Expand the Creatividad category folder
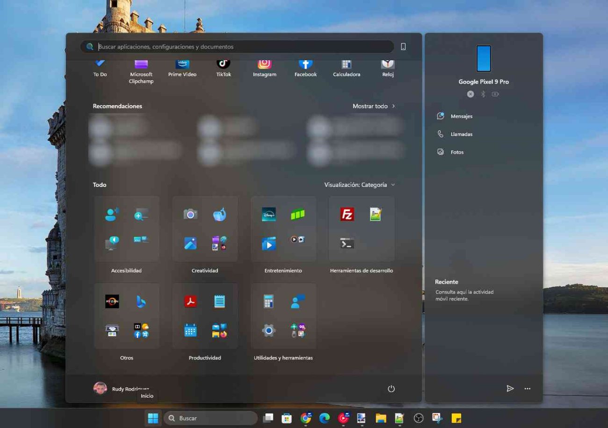This screenshot has width=608, height=428. click(205, 228)
